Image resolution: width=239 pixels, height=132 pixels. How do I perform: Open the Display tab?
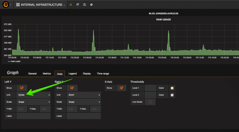click(87, 73)
